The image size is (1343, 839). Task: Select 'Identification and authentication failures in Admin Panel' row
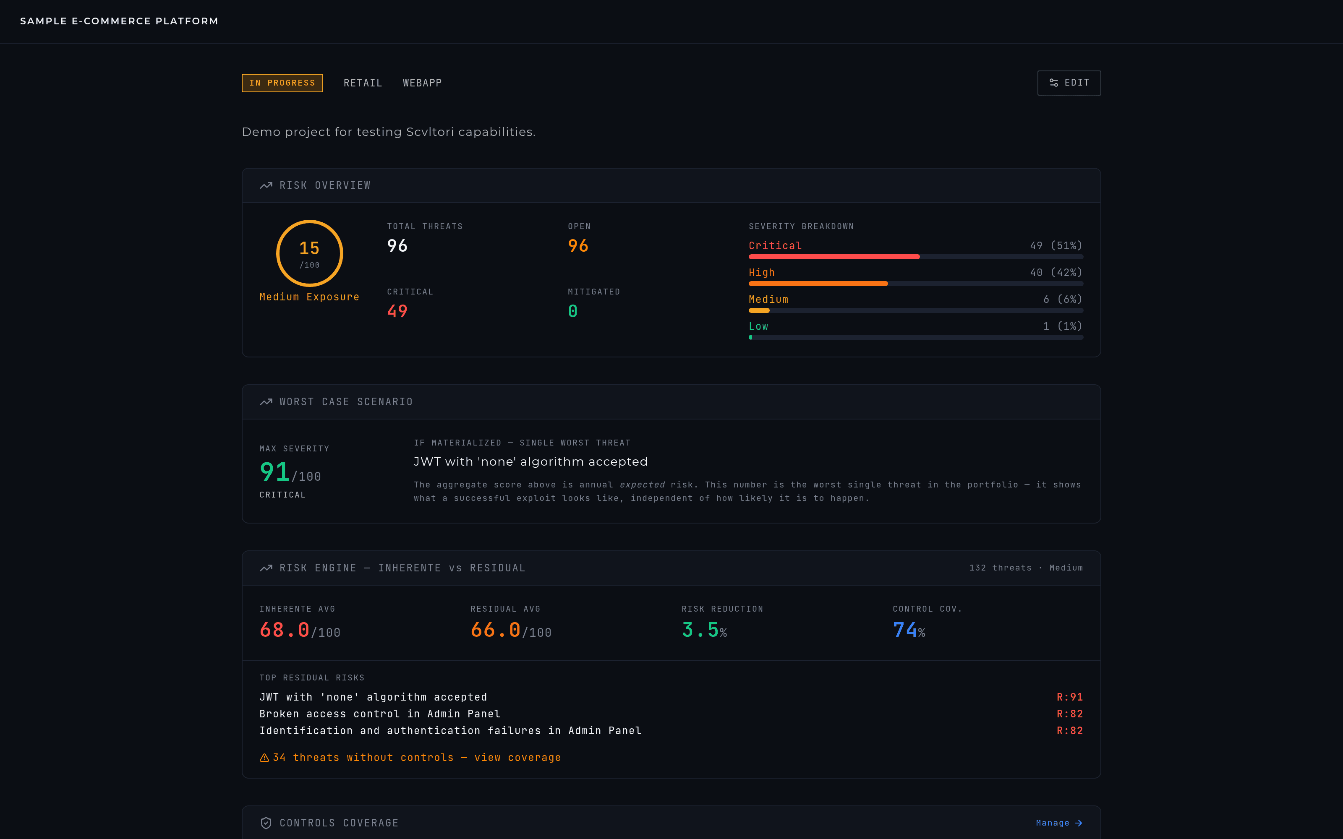(671, 731)
